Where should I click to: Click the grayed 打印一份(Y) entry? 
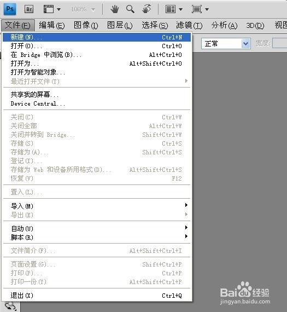pyautogui.click(x=97, y=282)
